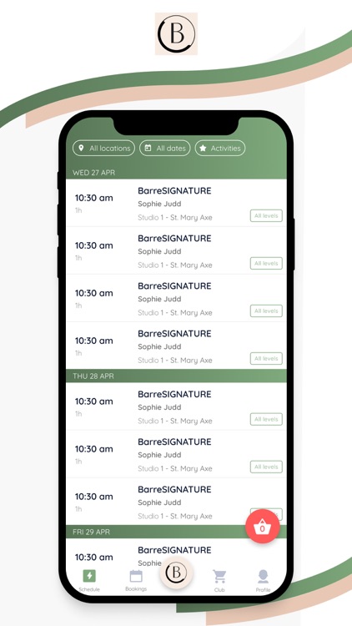Image resolution: width=352 pixels, height=626 pixels.
Task: Open the red shopping basket button
Action: 262,527
